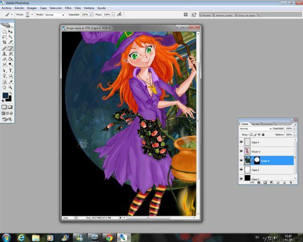Open the Flujo slider arrow
303x242 pixels.
(113, 14)
